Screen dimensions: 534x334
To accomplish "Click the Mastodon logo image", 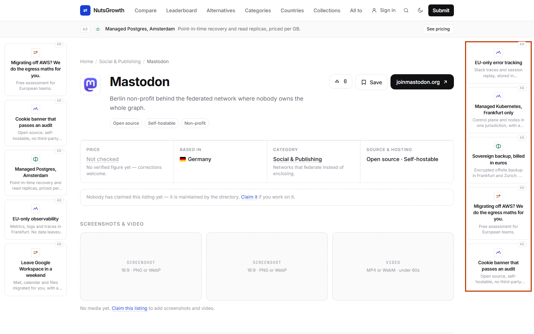I will [x=90, y=85].
